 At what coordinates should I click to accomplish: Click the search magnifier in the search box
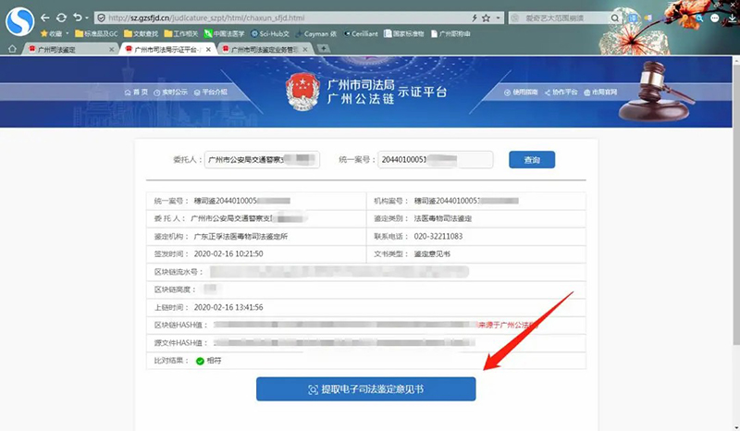pos(615,18)
